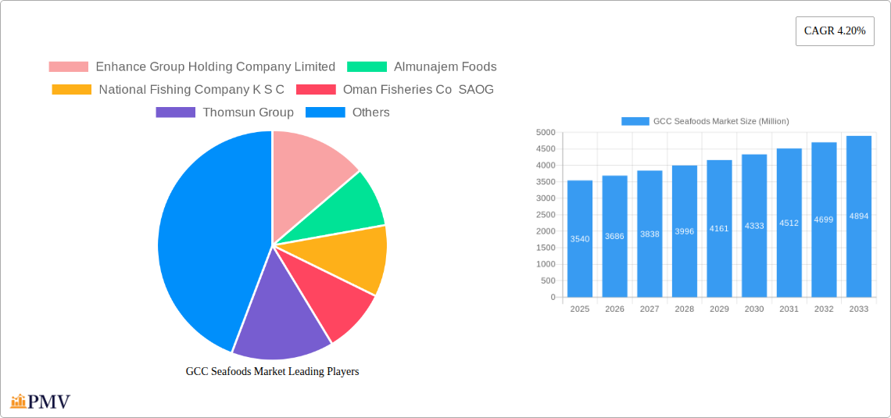Click the Thomsun Group legend label
Screen dimensions: 891x418
[249, 113]
